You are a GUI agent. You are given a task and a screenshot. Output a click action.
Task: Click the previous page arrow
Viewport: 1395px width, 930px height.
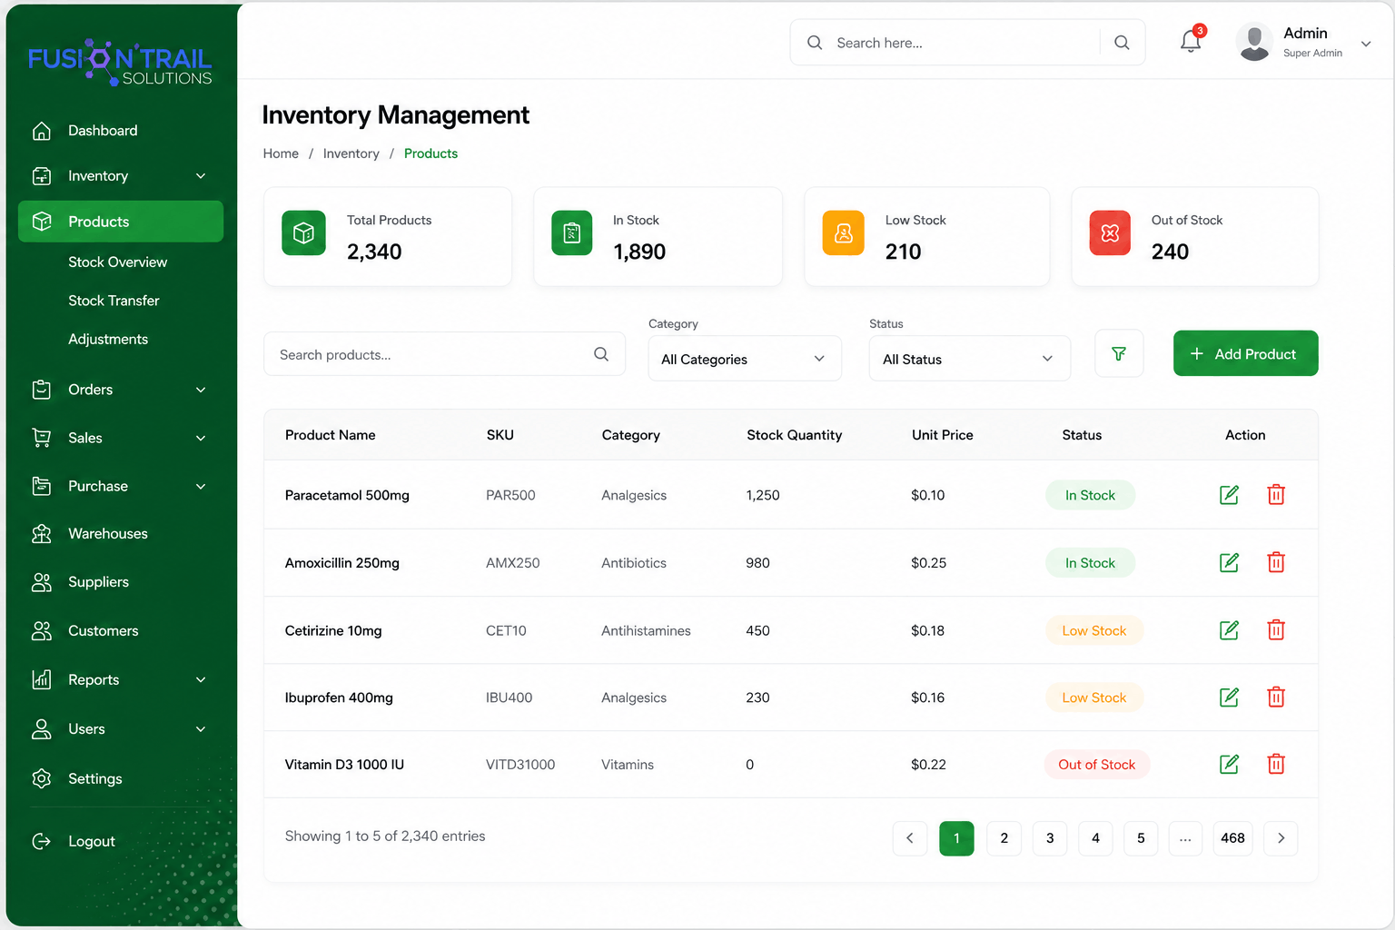click(x=909, y=838)
